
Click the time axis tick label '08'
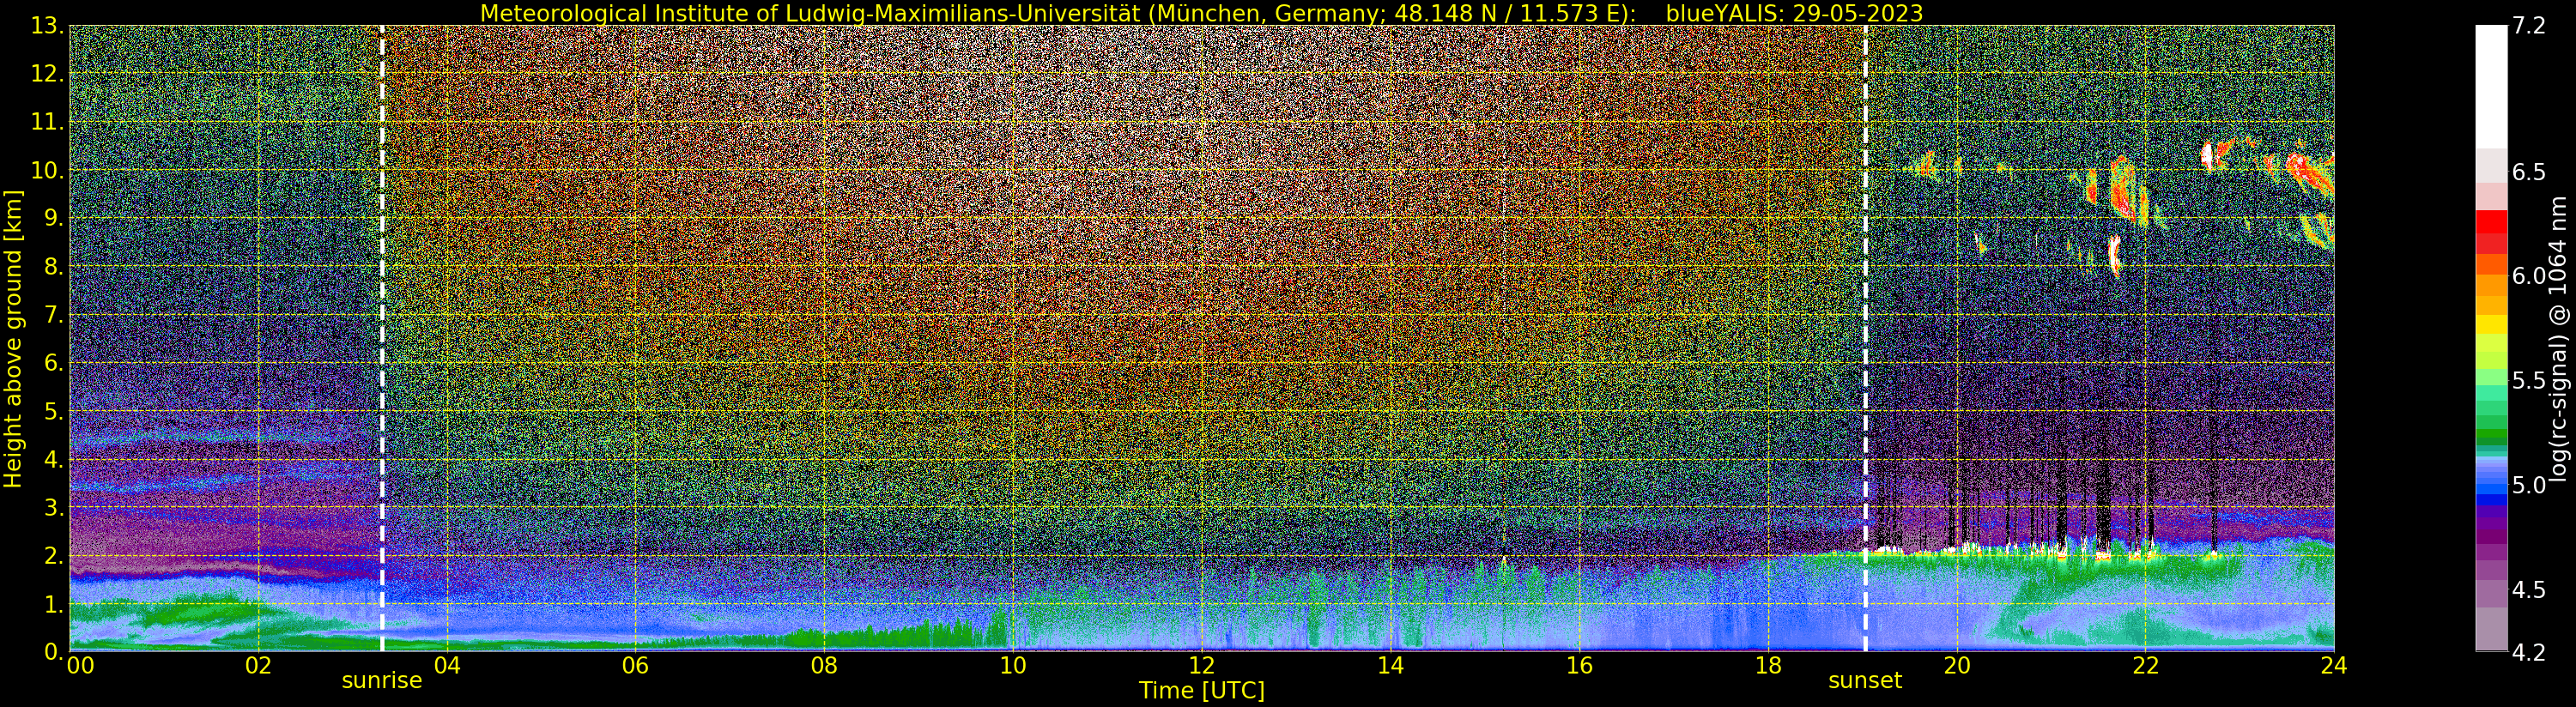824,666
